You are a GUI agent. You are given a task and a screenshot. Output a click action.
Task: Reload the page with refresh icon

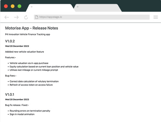click(26, 17)
